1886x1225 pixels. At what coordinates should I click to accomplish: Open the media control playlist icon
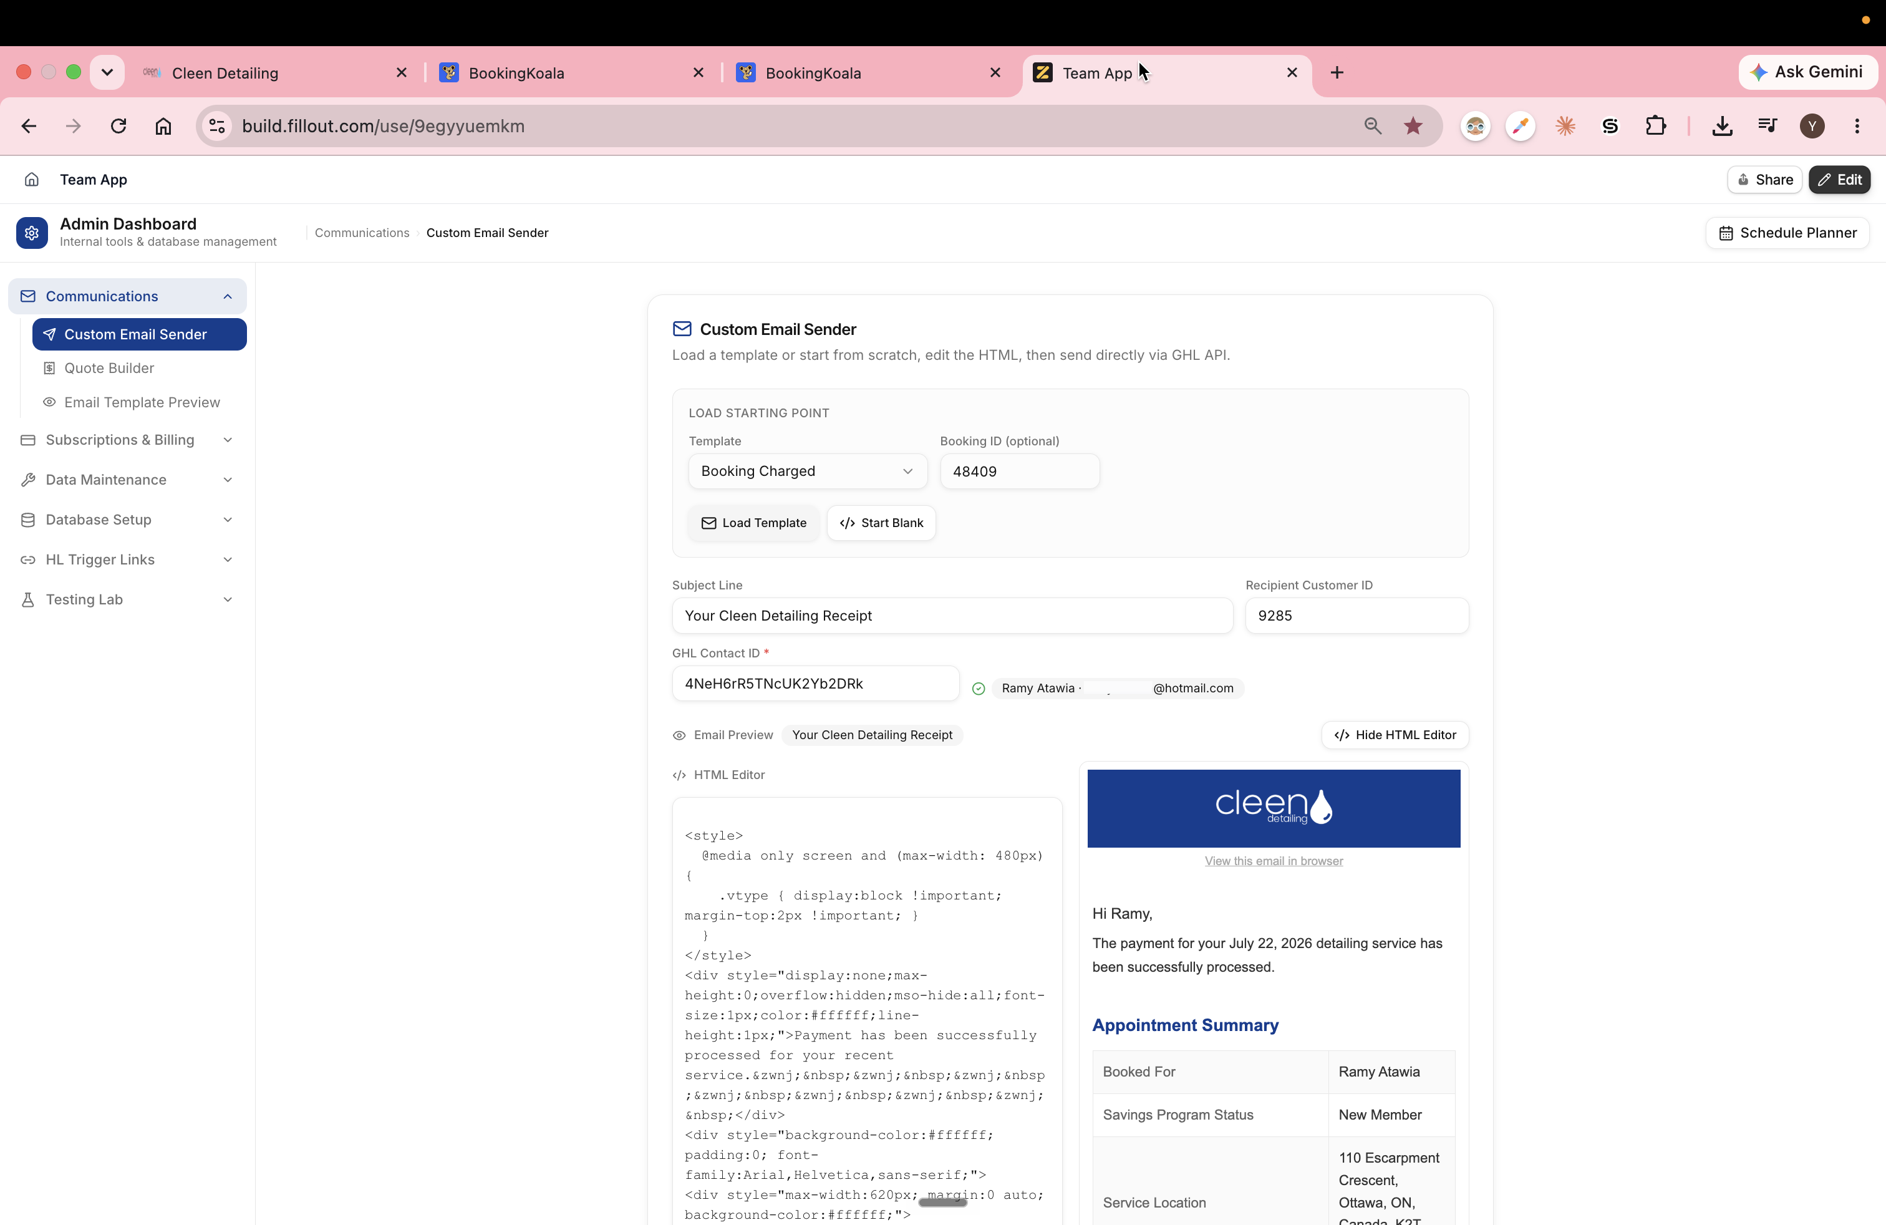tap(1767, 126)
